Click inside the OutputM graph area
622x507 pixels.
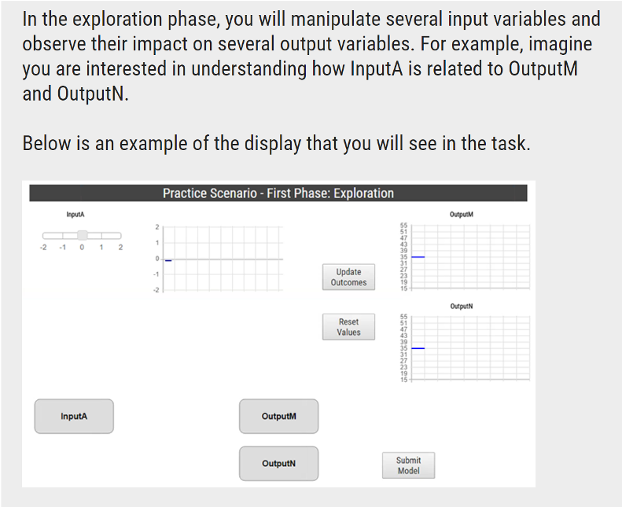[x=470, y=257]
